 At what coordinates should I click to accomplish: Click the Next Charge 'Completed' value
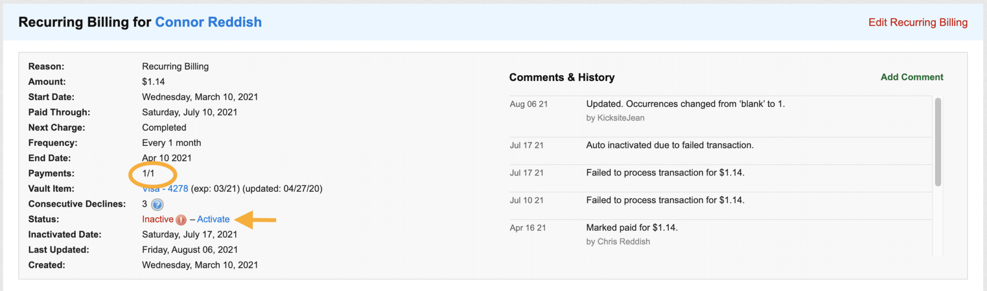[164, 128]
